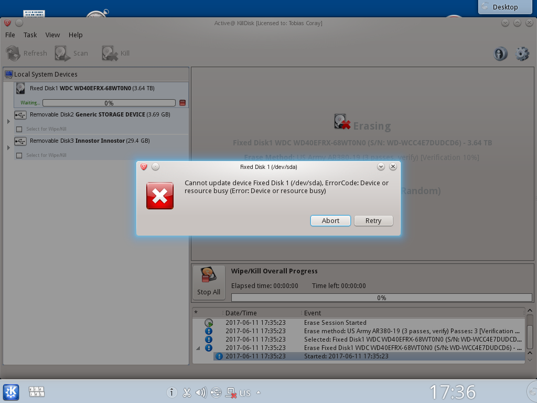Click Retry in the Fixed Disk 1 dialog
The image size is (537, 403).
pyautogui.click(x=373, y=221)
